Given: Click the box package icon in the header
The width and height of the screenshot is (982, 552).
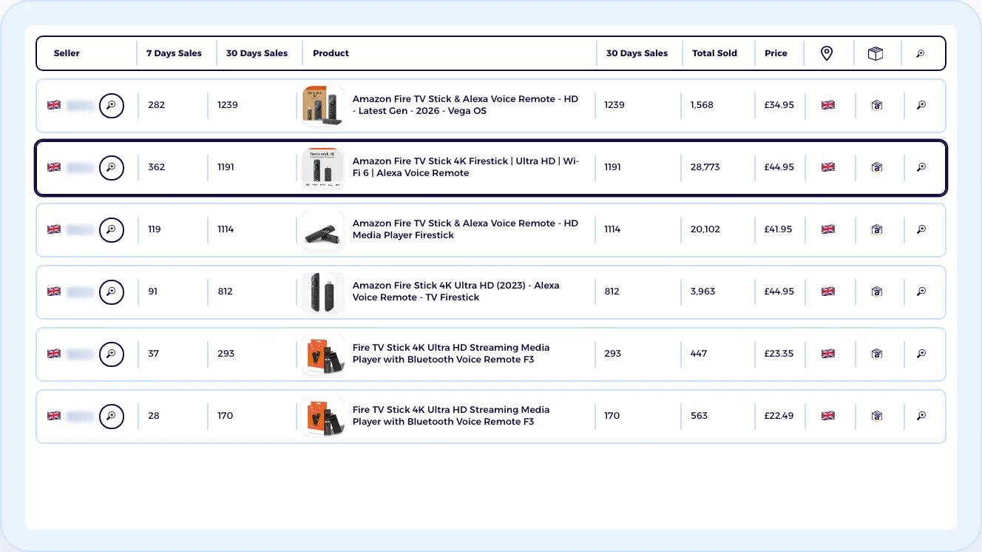Looking at the screenshot, I should (x=876, y=53).
